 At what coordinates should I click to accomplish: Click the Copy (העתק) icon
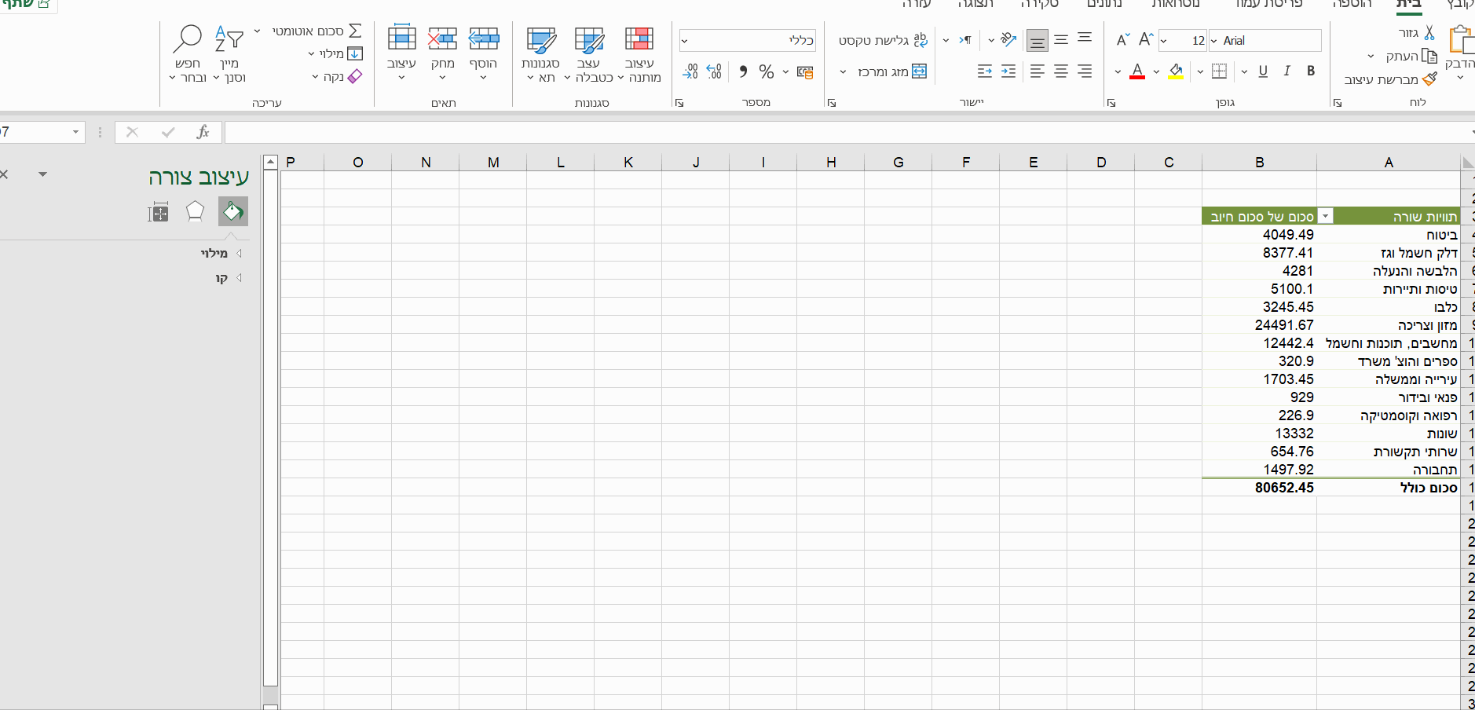click(1429, 57)
